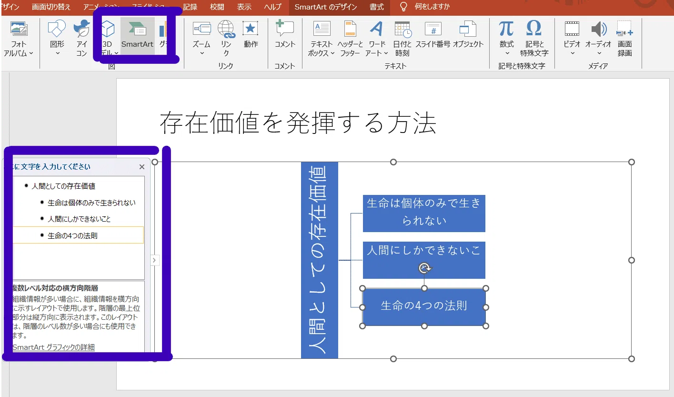674x397 pixels.
Task: Select the 生命の4つの法則 SmartArt box
Action: (x=424, y=306)
